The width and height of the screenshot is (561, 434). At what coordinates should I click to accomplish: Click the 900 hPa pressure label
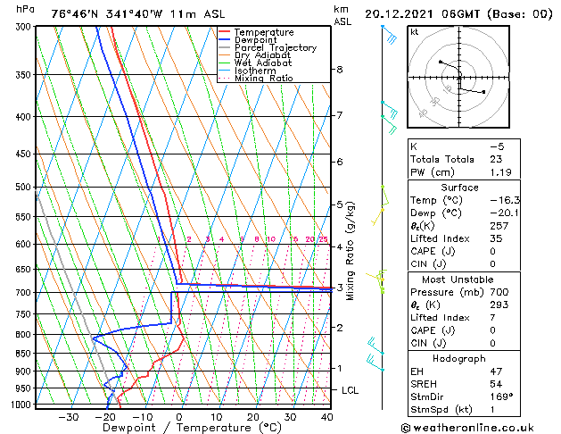click(x=25, y=371)
